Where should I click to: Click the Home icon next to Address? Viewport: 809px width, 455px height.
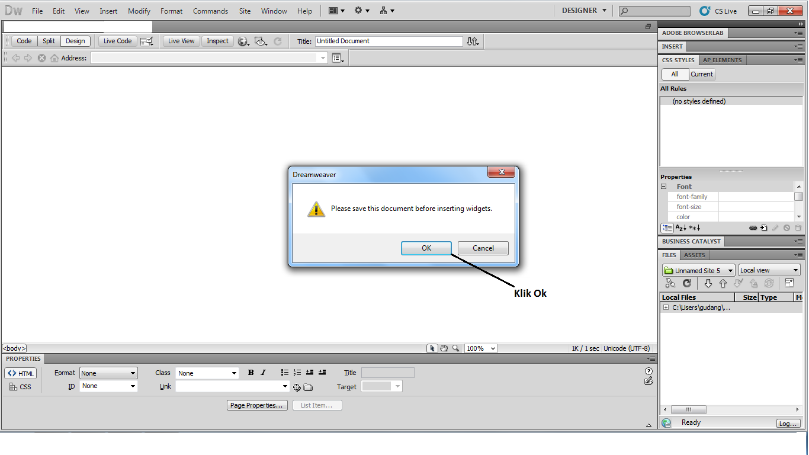pos(54,58)
